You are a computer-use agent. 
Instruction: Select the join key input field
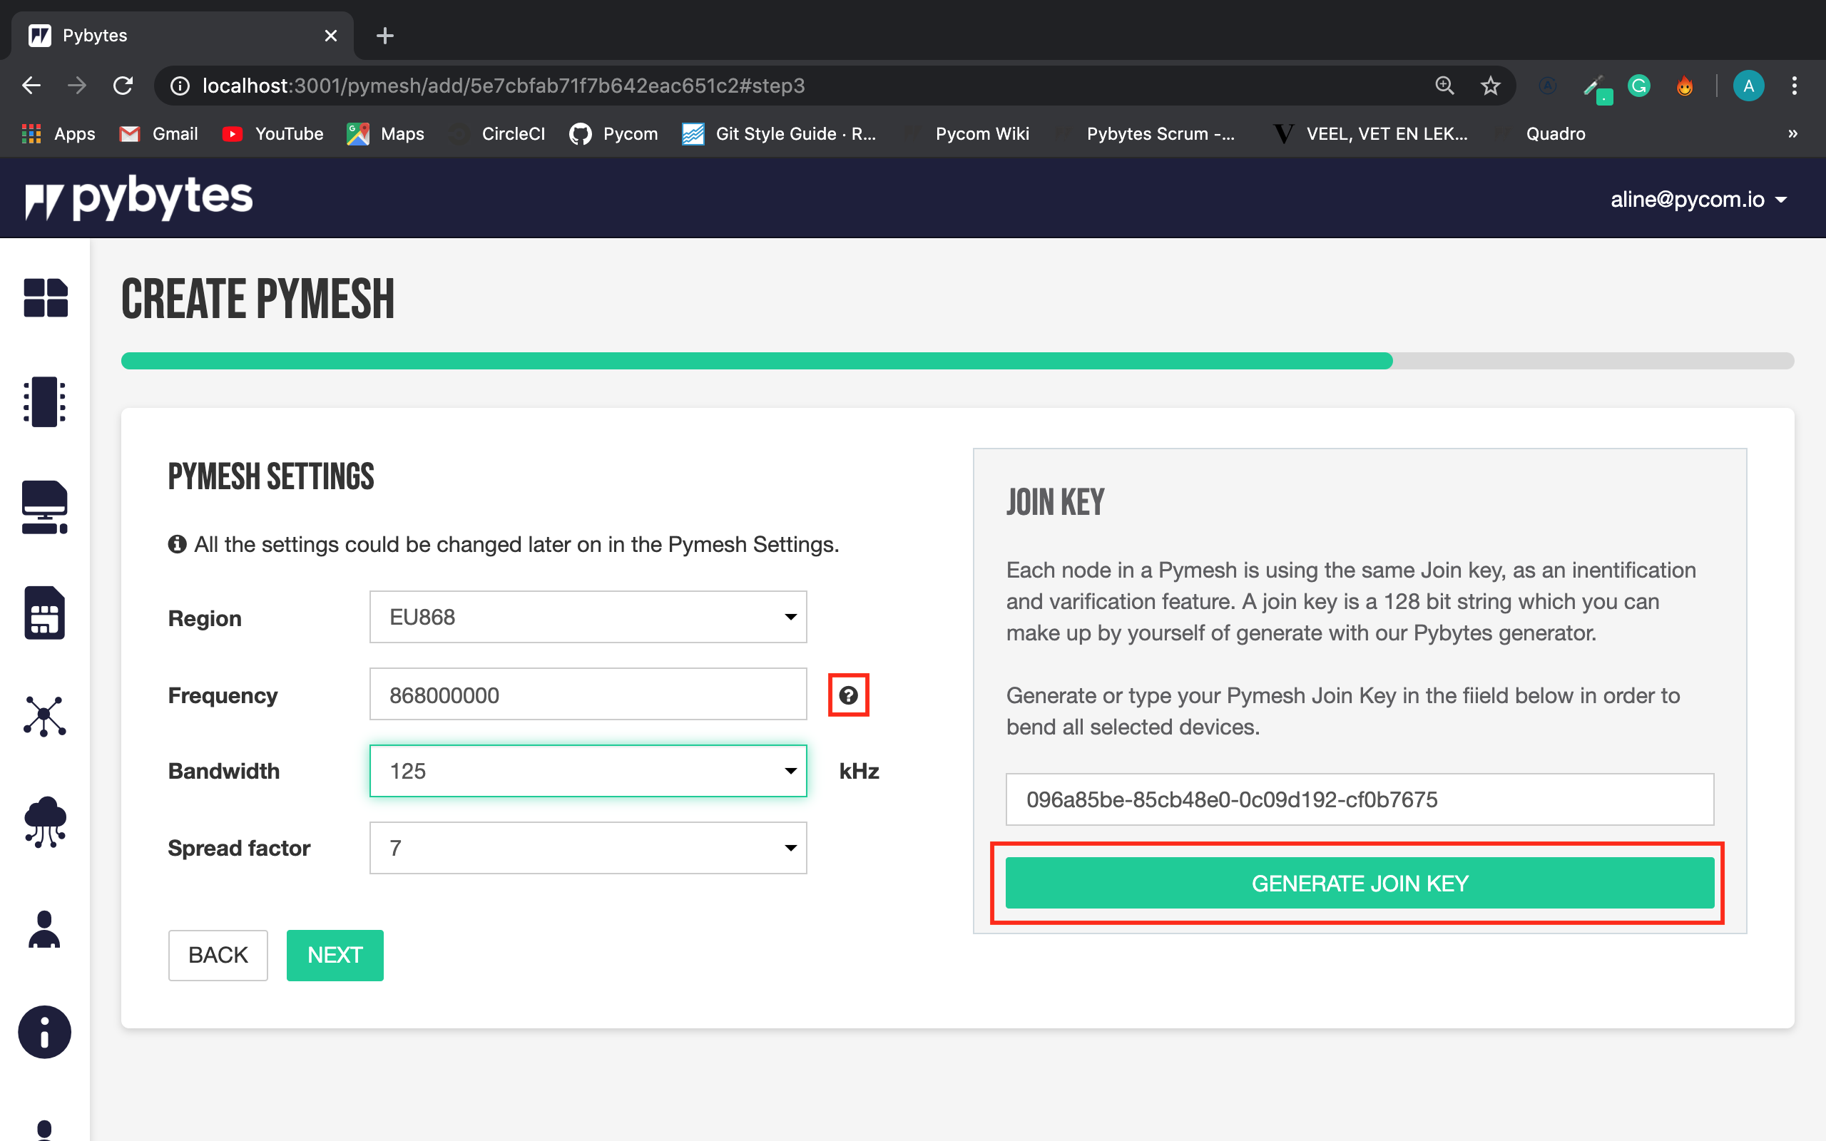pyautogui.click(x=1359, y=799)
